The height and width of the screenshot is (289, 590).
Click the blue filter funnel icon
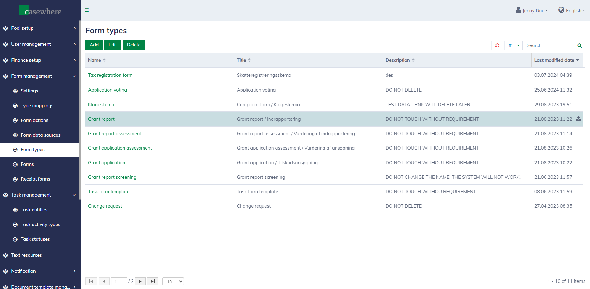click(510, 45)
